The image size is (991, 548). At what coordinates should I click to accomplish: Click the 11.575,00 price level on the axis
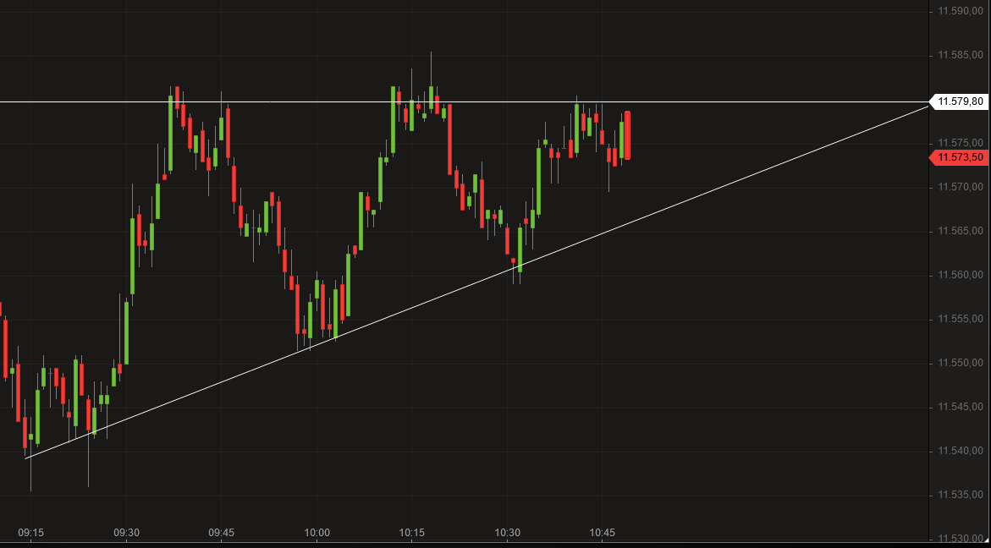click(x=961, y=141)
